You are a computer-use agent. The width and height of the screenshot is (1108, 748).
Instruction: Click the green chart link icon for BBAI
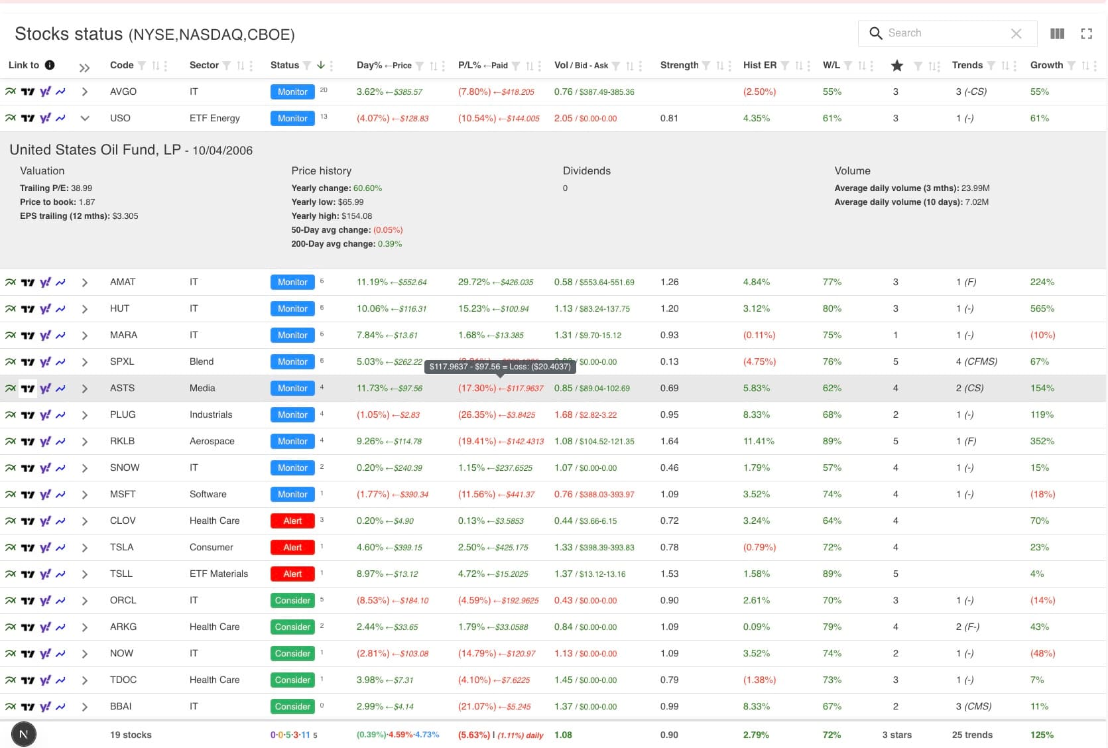click(11, 707)
